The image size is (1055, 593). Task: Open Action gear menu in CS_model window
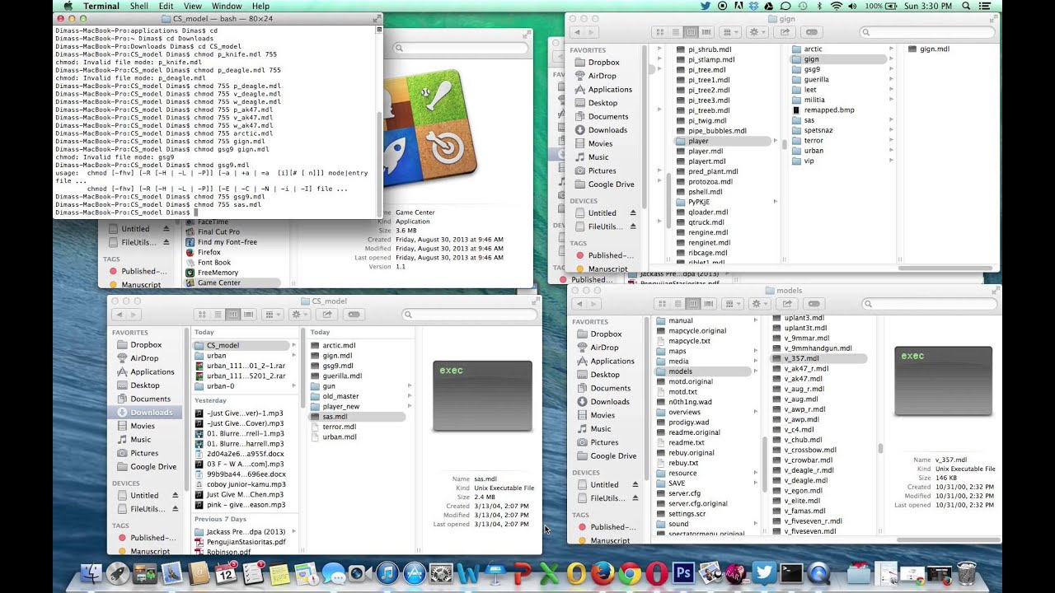click(299, 315)
